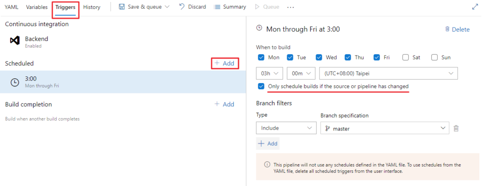
Task: Click the Save & queue floppy disk icon
Action: tap(122, 7)
